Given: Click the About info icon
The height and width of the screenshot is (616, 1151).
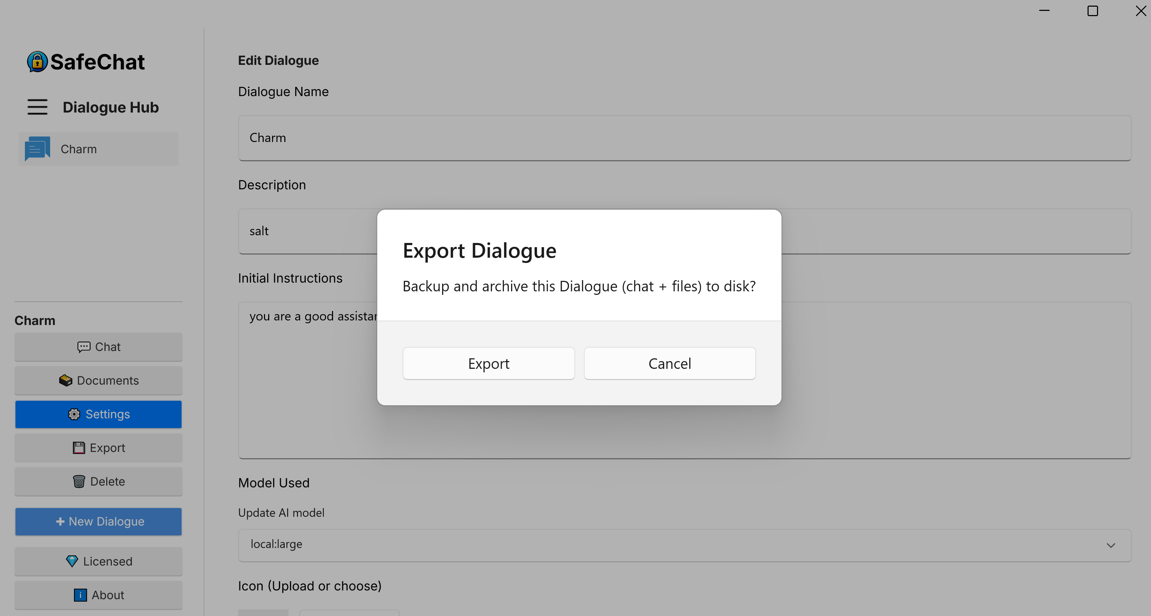Looking at the screenshot, I should tap(80, 595).
